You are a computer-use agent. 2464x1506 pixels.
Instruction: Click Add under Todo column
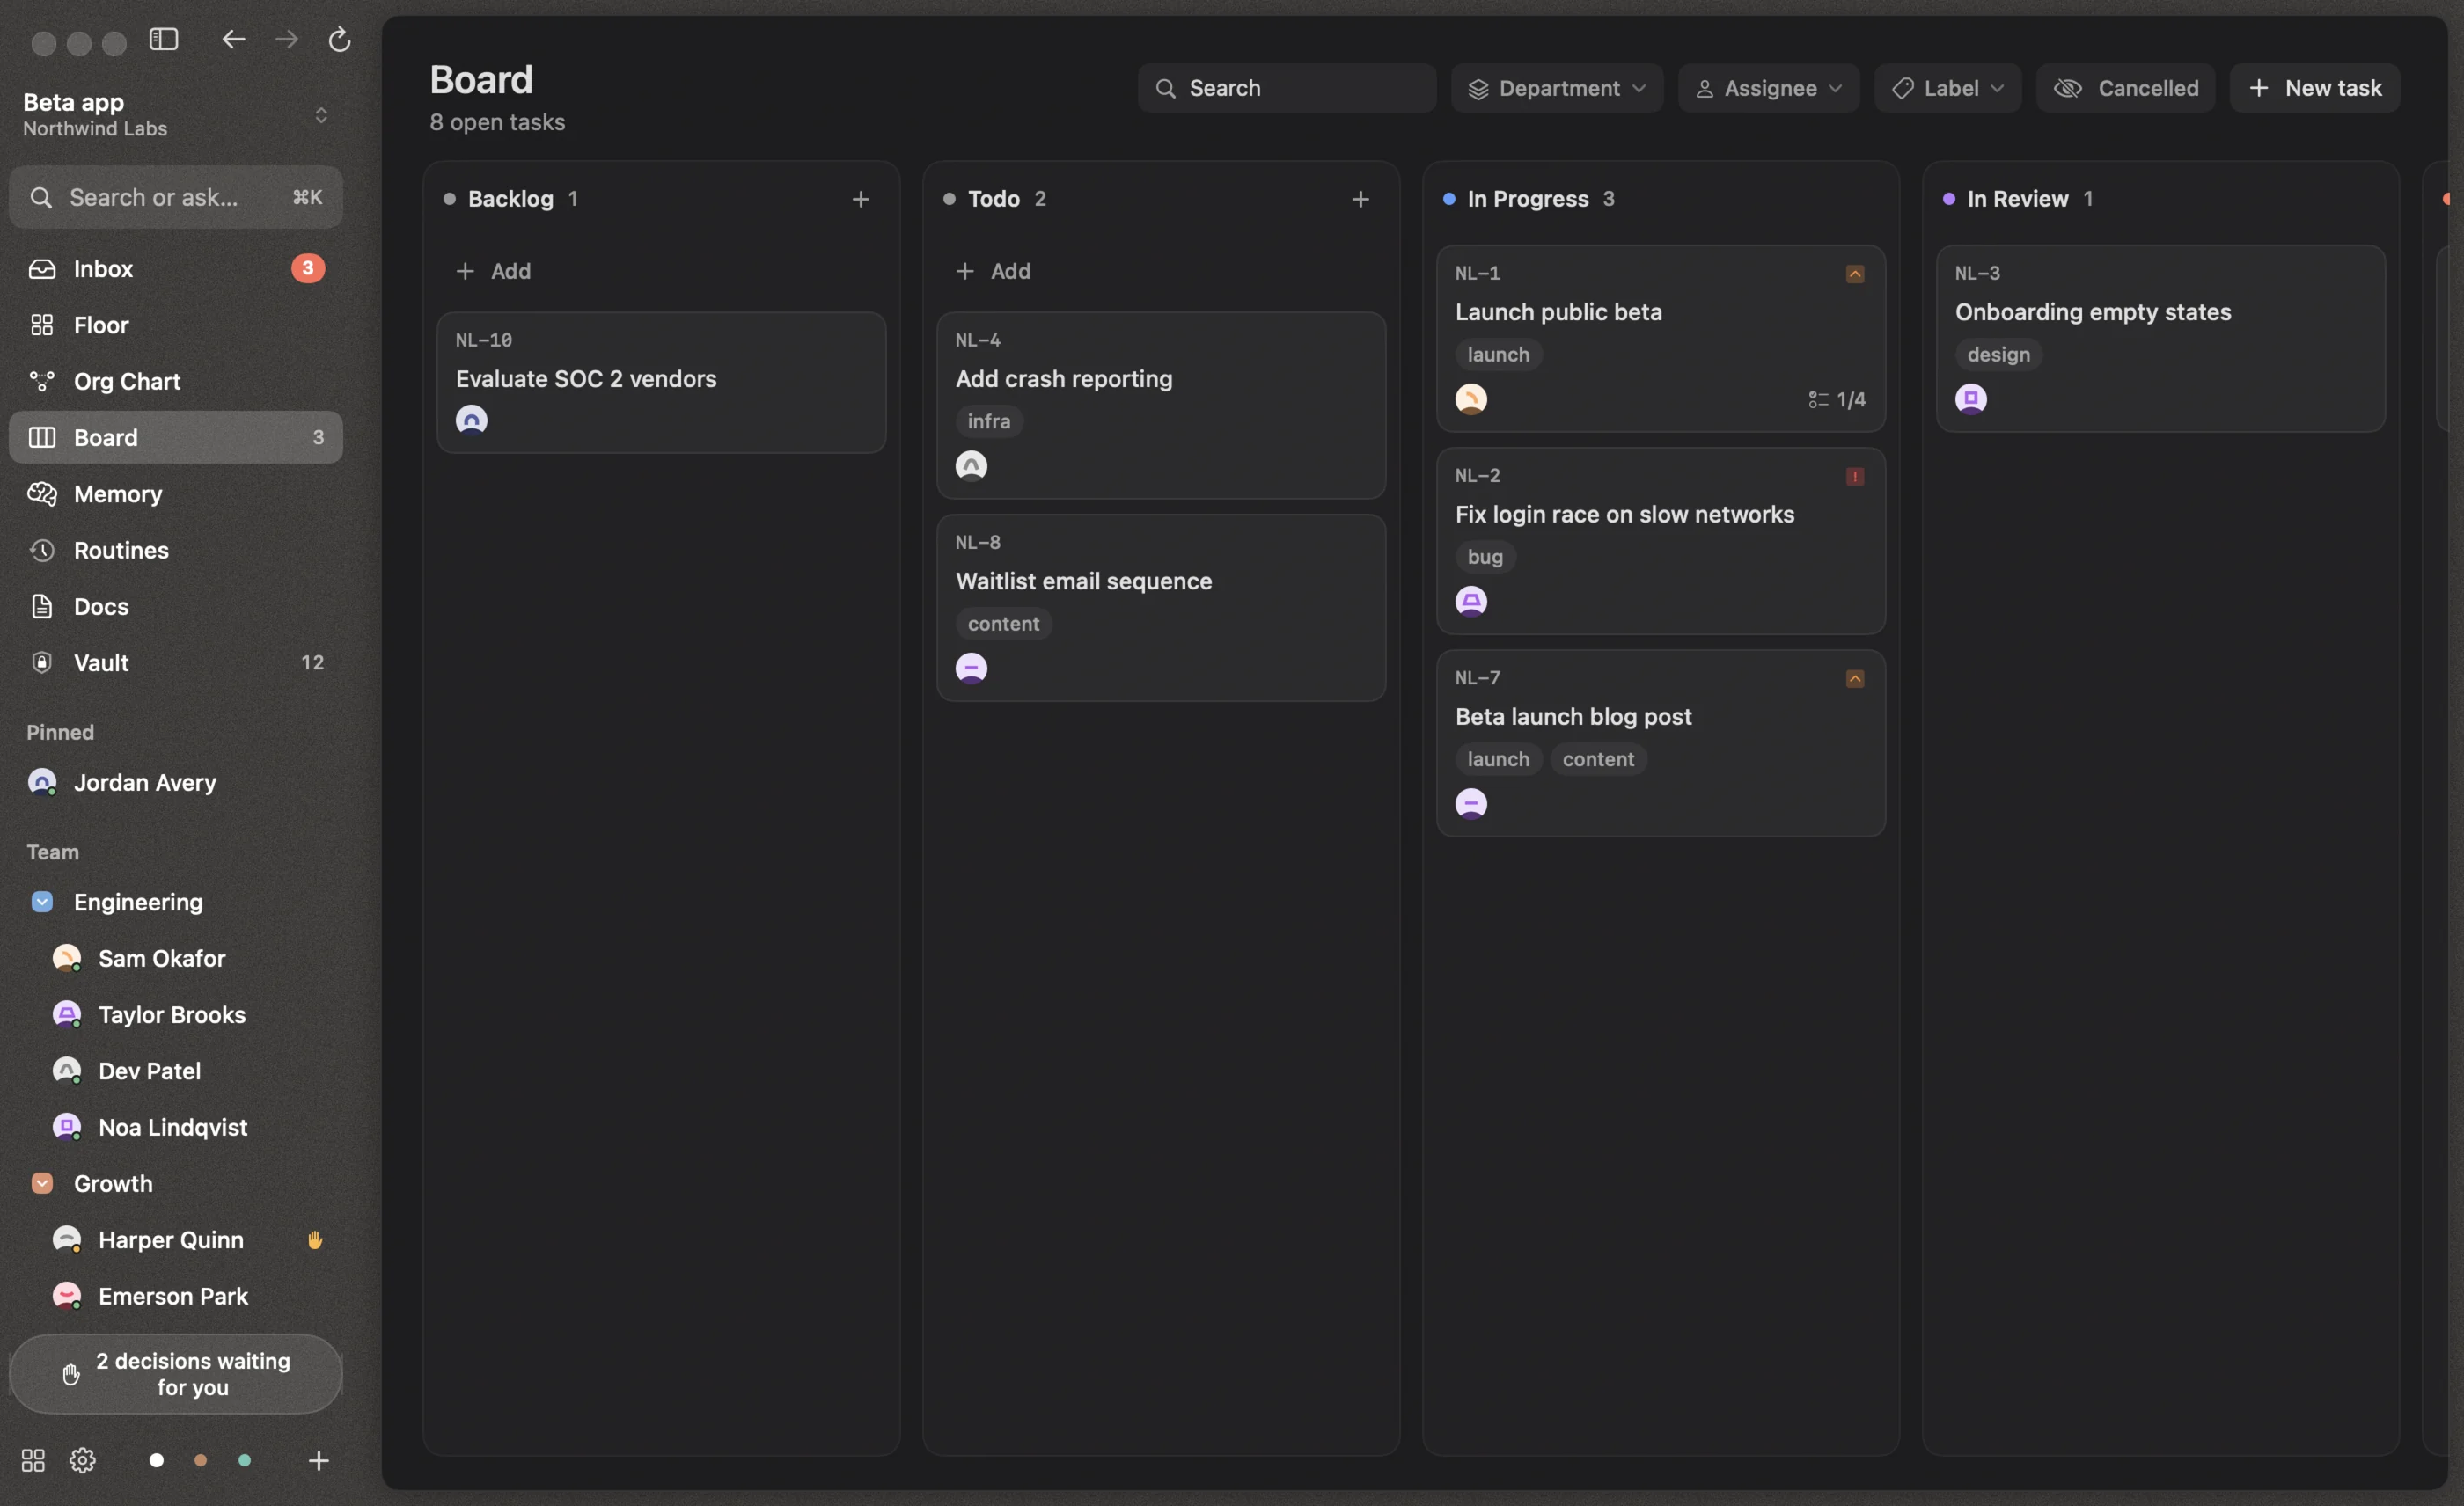pyautogui.click(x=993, y=271)
